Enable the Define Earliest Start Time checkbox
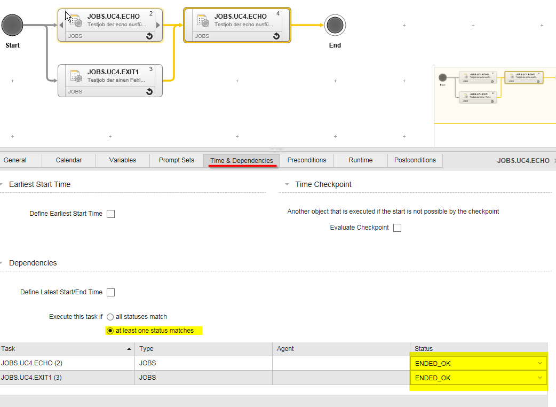 (x=110, y=214)
